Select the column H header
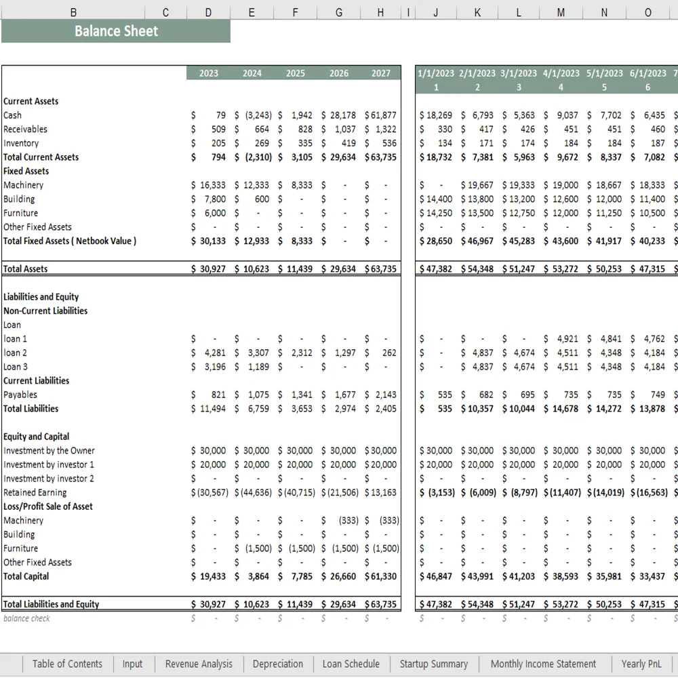678x678 pixels. pyautogui.click(x=380, y=12)
